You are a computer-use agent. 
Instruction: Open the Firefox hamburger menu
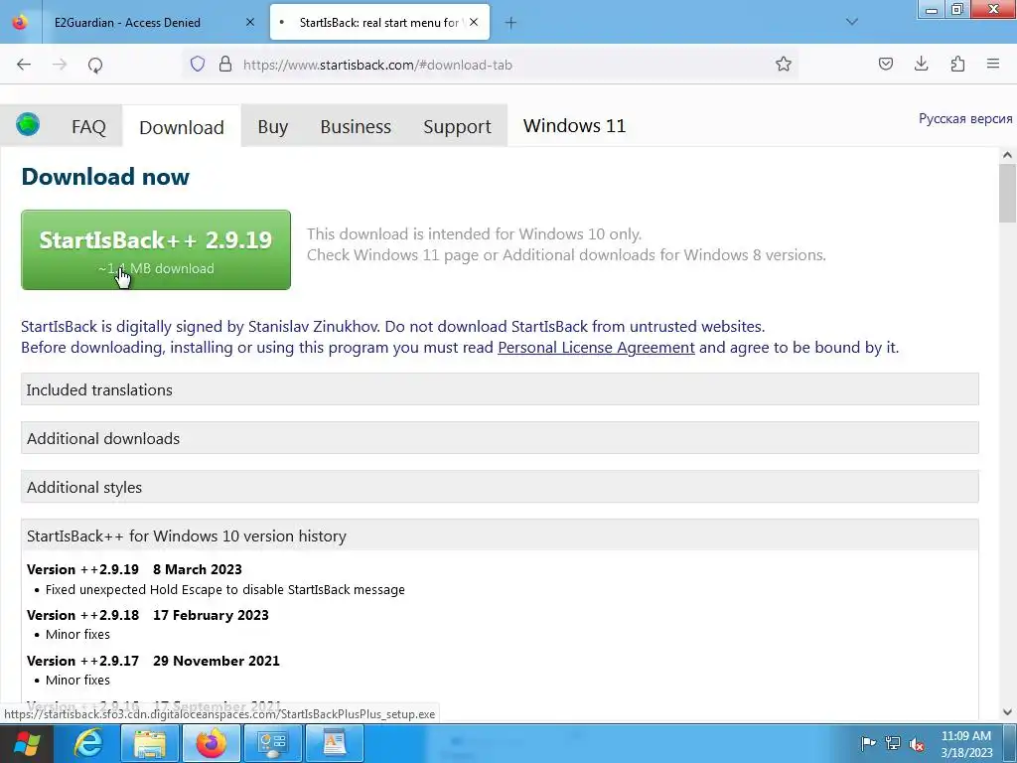993,64
